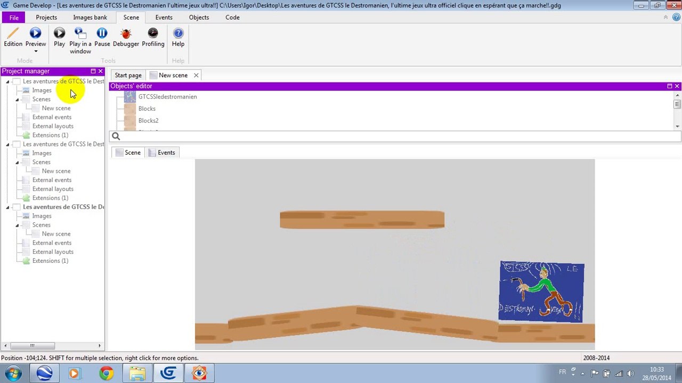This screenshot has height=383, width=682.
Task: Select the Blocks object thumbnail
Action: [x=130, y=109]
